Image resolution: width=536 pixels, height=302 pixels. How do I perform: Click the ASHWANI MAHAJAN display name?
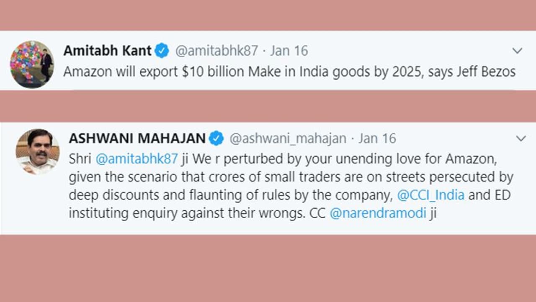point(137,138)
